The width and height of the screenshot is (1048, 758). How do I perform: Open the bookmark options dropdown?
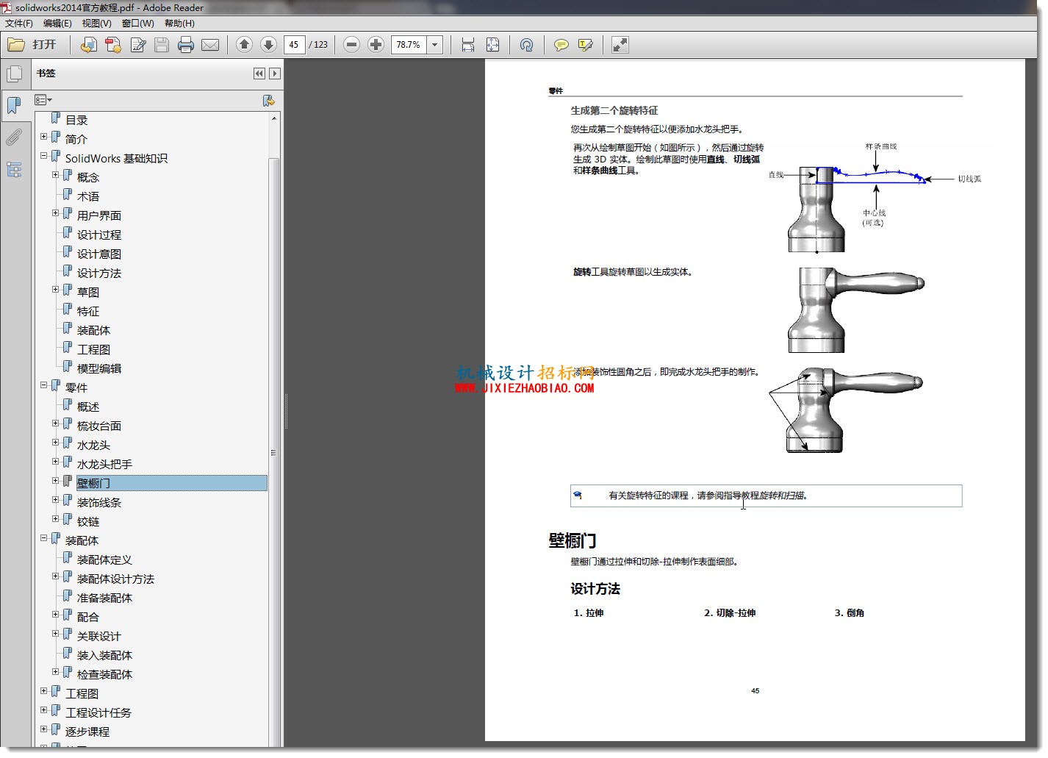(x=43, y=100)
